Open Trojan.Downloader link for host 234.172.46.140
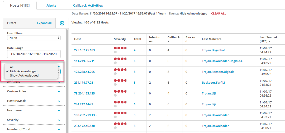The height and width of the screenshot is (133, 285). tap(215, 126)
